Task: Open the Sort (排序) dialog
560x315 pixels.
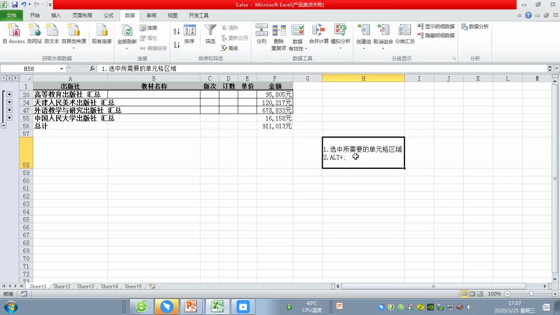Action: pyautogui.click(x=189, y=34)
